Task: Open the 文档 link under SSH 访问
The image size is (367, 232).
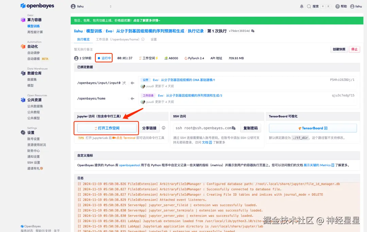Action: coord(207,142)
